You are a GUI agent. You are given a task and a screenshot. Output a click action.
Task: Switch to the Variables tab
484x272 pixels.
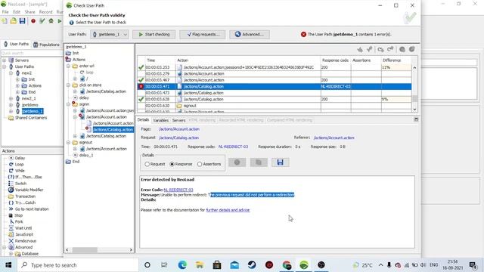click(161, 120)
